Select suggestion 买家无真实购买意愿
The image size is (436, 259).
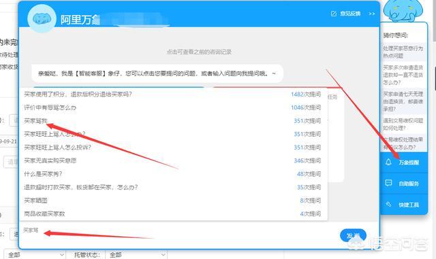(50, 160)
